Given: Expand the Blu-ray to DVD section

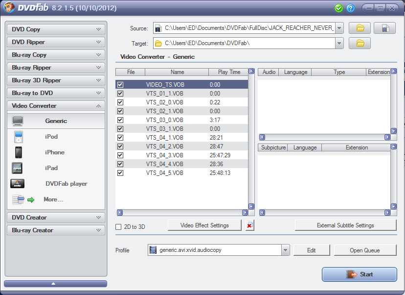Looking at the screenshot, I should (56, 93).
